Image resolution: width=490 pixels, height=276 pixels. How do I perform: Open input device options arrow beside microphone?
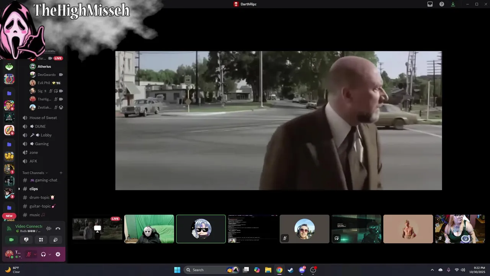35,254
